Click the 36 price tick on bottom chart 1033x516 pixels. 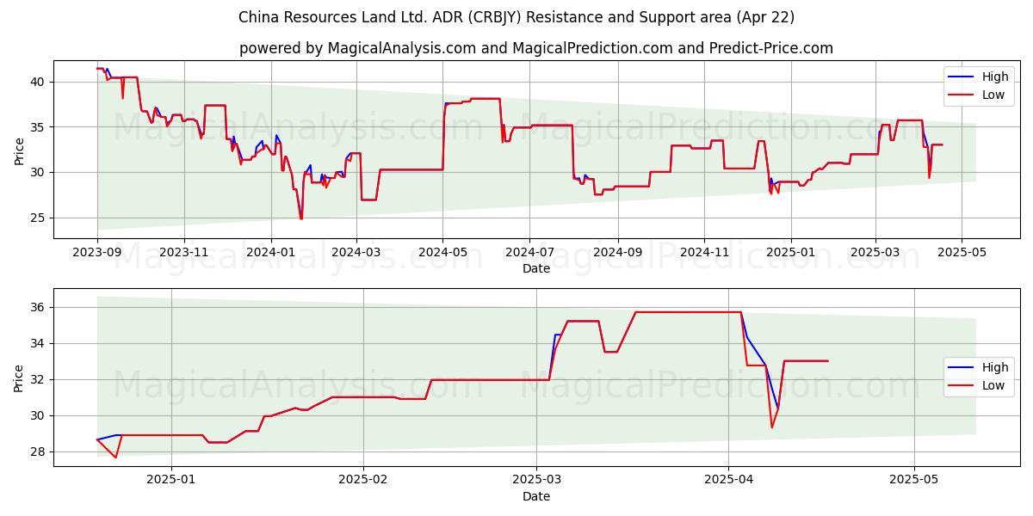tap(40, 307)
